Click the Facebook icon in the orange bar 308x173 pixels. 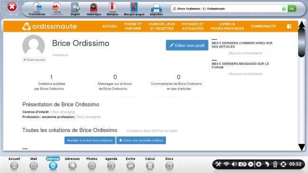[x=289, y=27]
